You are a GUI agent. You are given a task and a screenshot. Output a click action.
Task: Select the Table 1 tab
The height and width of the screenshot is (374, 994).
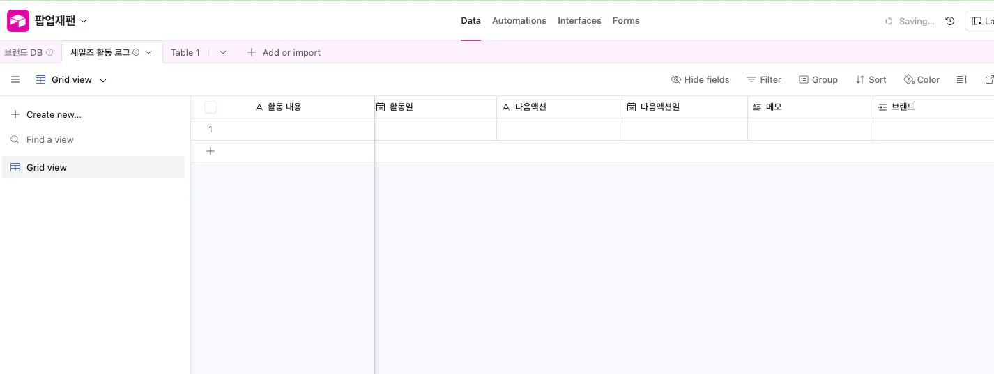(185, 52)
